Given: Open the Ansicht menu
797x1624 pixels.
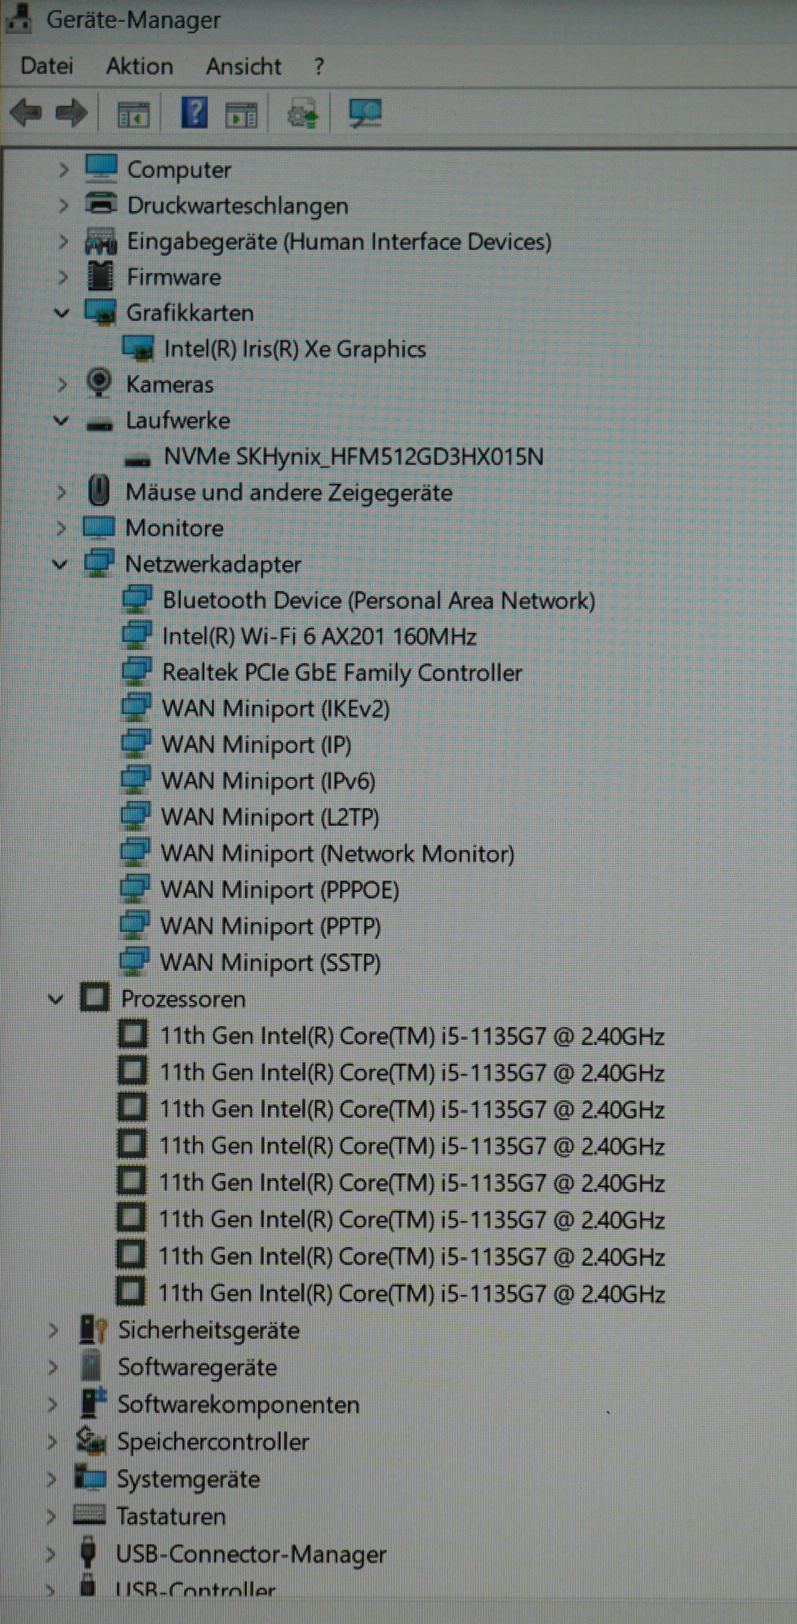Looking at the screenshot, I should 243,66.
